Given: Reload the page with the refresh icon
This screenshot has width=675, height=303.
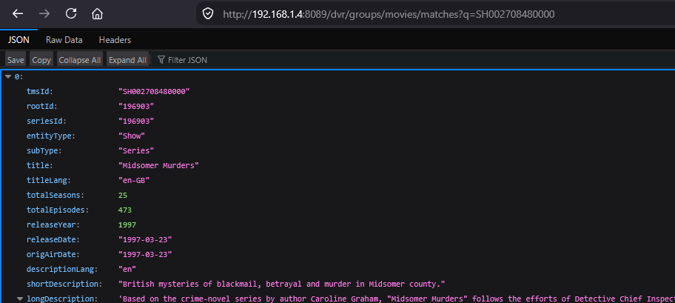Looking at the screenshot, I should [71, 13].
